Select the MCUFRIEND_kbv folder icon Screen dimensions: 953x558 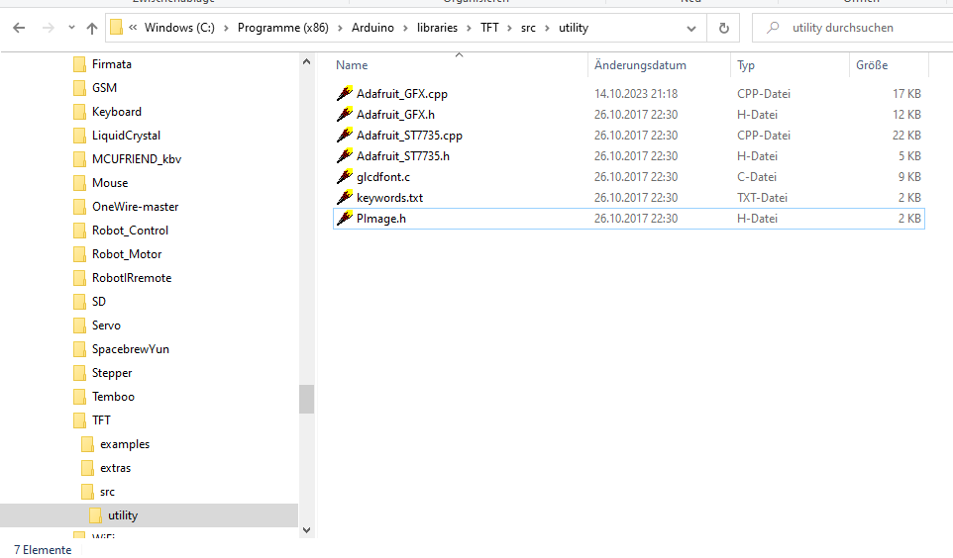(79, 159)
